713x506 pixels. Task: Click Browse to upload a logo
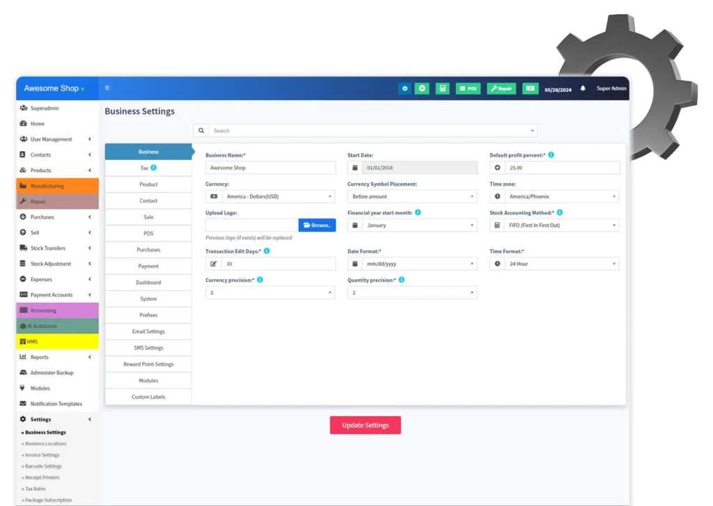coord(318,226)
